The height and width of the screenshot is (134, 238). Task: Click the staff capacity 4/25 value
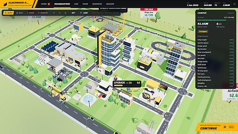[219, 24]
